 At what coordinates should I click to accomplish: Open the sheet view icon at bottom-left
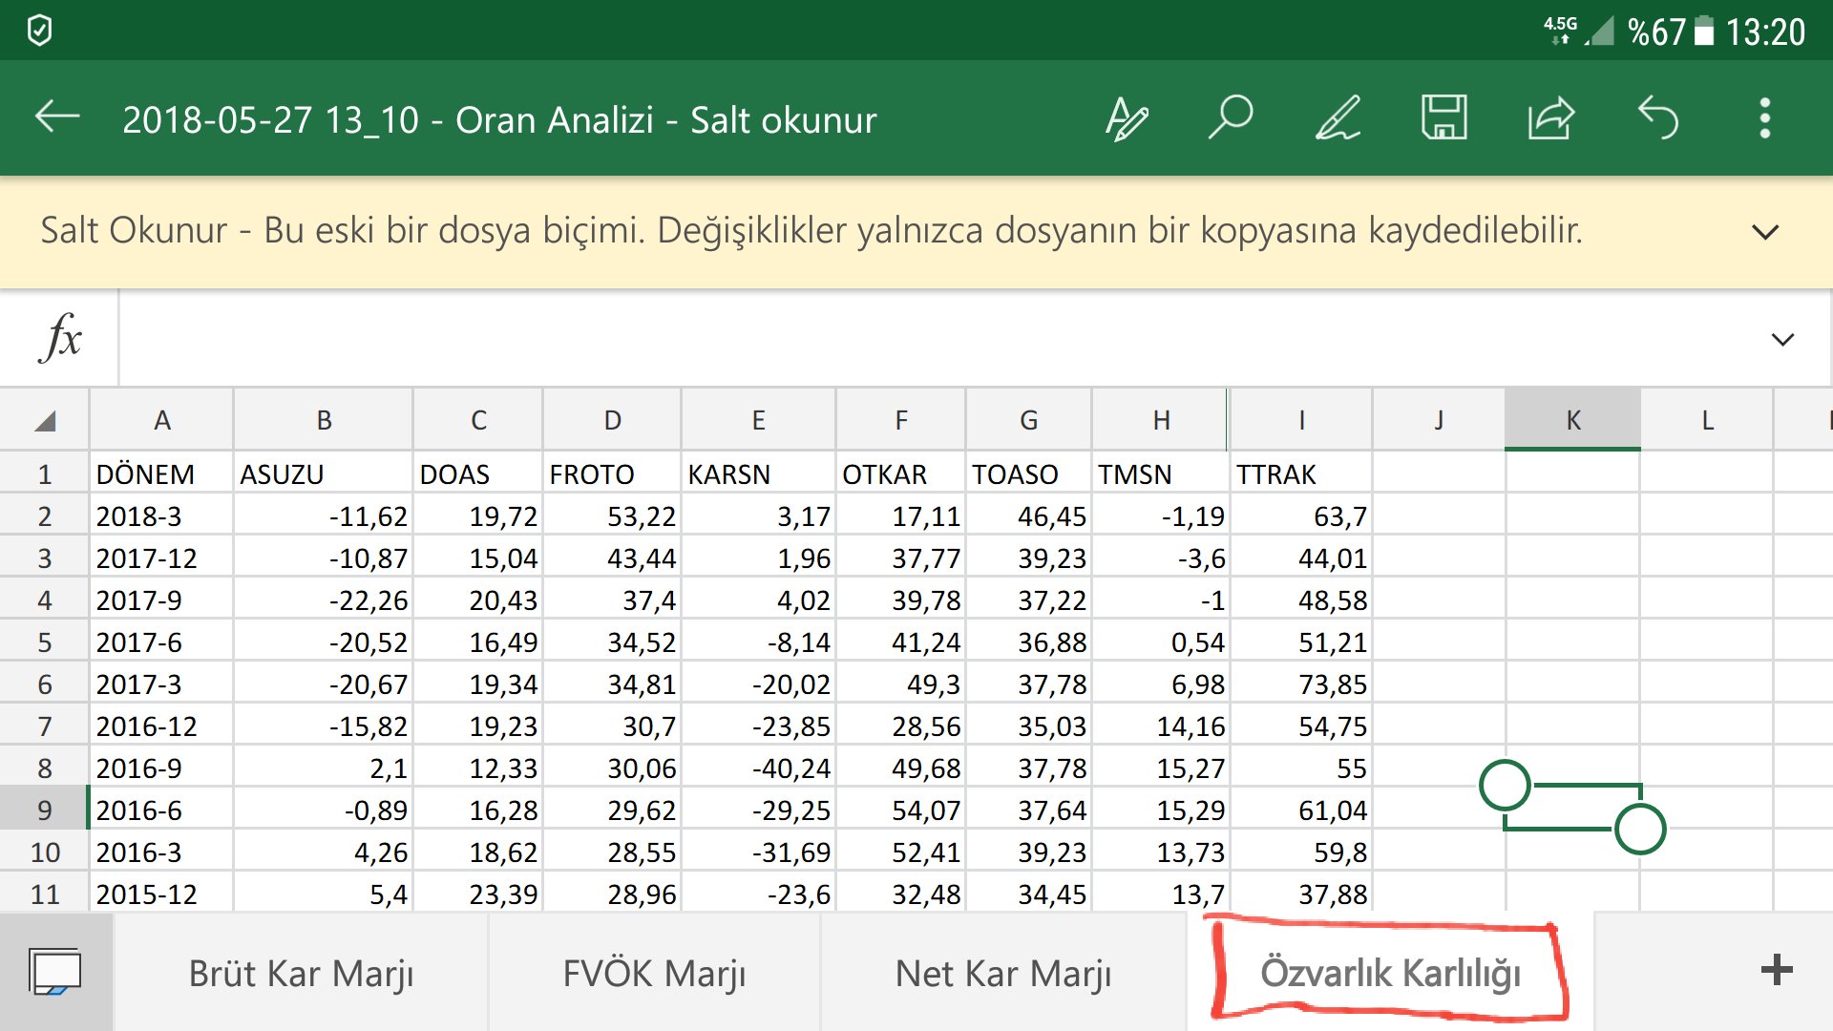pos(54,972)
